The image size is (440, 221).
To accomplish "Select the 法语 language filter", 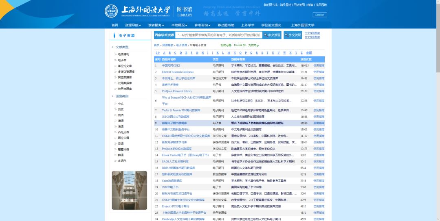I will [x=121, y=126].
